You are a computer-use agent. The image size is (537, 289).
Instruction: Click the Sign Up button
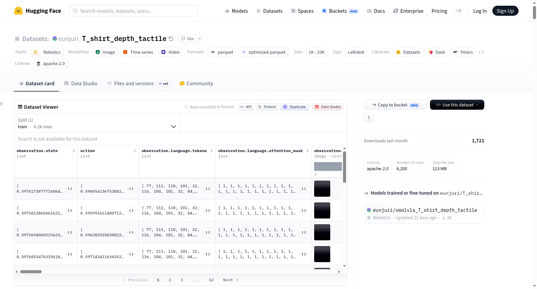[x=505, y=11]
